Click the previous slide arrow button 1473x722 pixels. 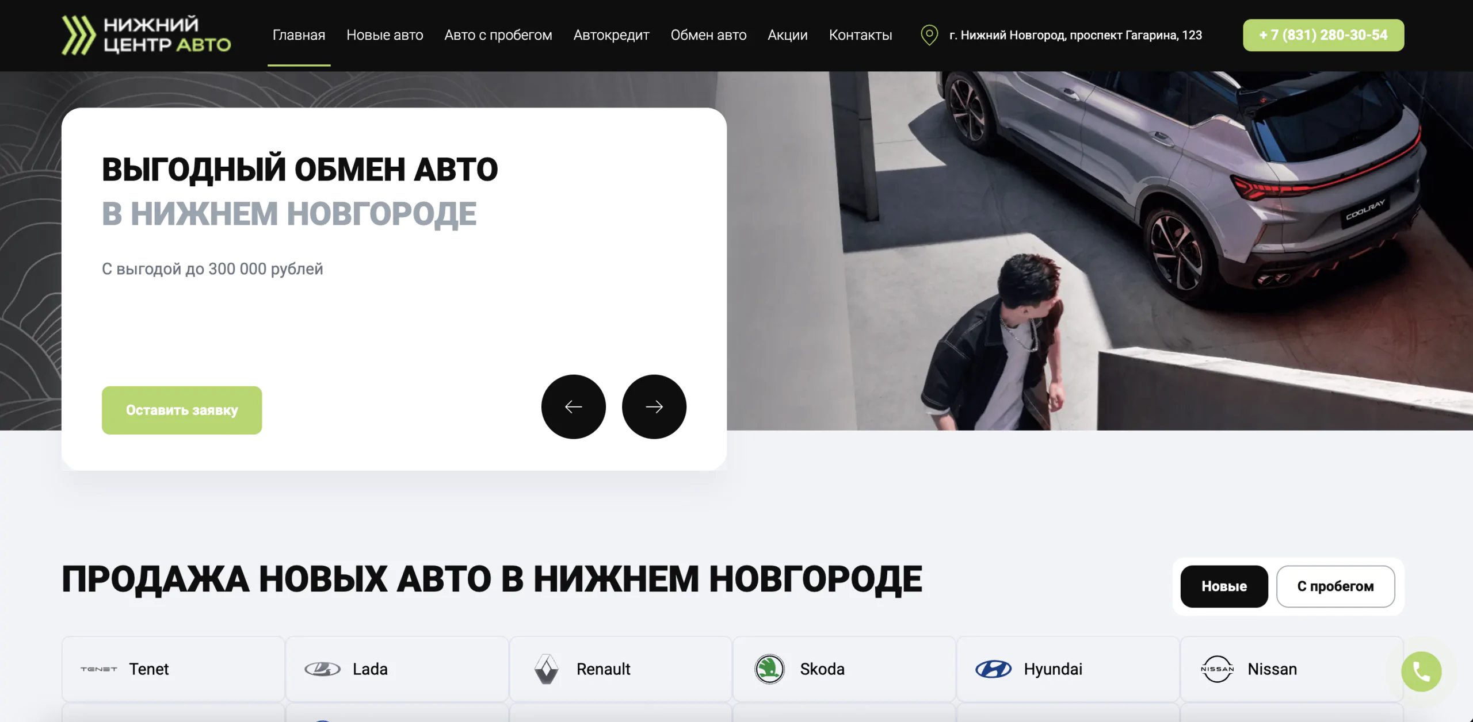573,407
